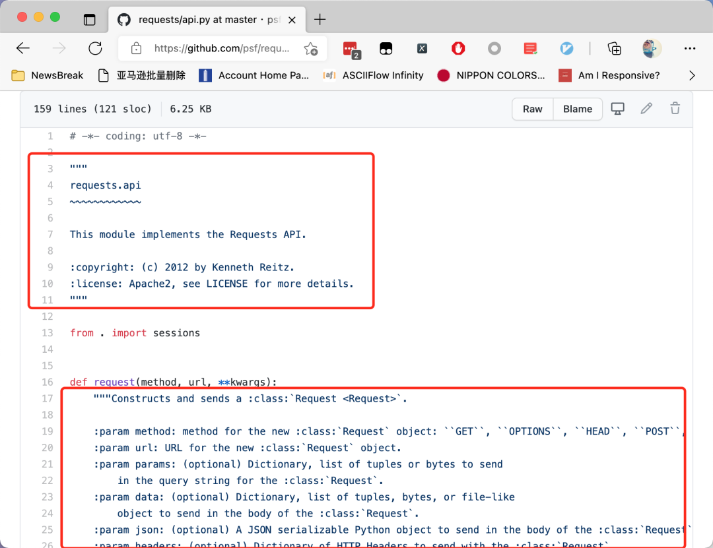The height and width of the screenshot is (548, 713).
Task: Add this page to favorites star
Action: click(x=311, y=49)
